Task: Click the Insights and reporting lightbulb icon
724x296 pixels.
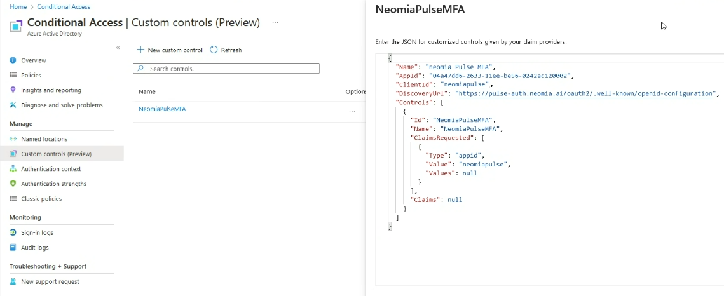Action: [13, 90]
